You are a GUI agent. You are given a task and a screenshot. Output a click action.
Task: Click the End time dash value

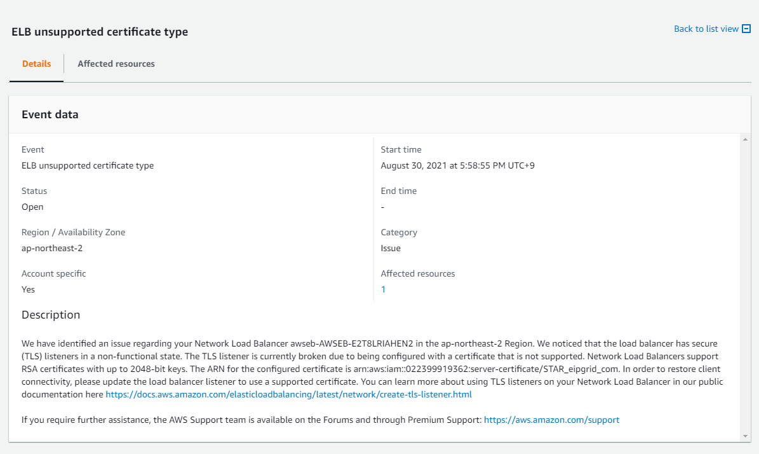382,207
